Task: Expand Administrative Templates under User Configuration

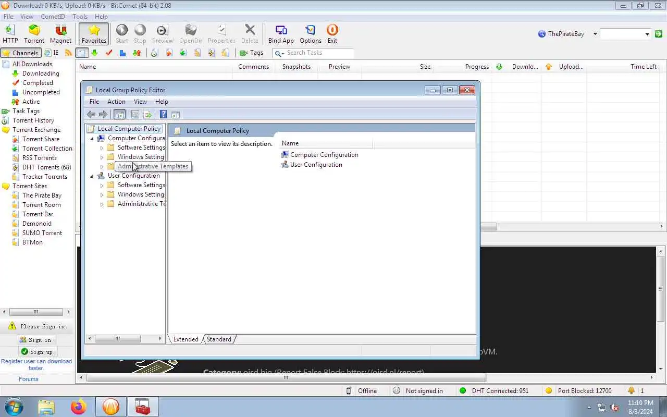Action: tap(102, 204)
